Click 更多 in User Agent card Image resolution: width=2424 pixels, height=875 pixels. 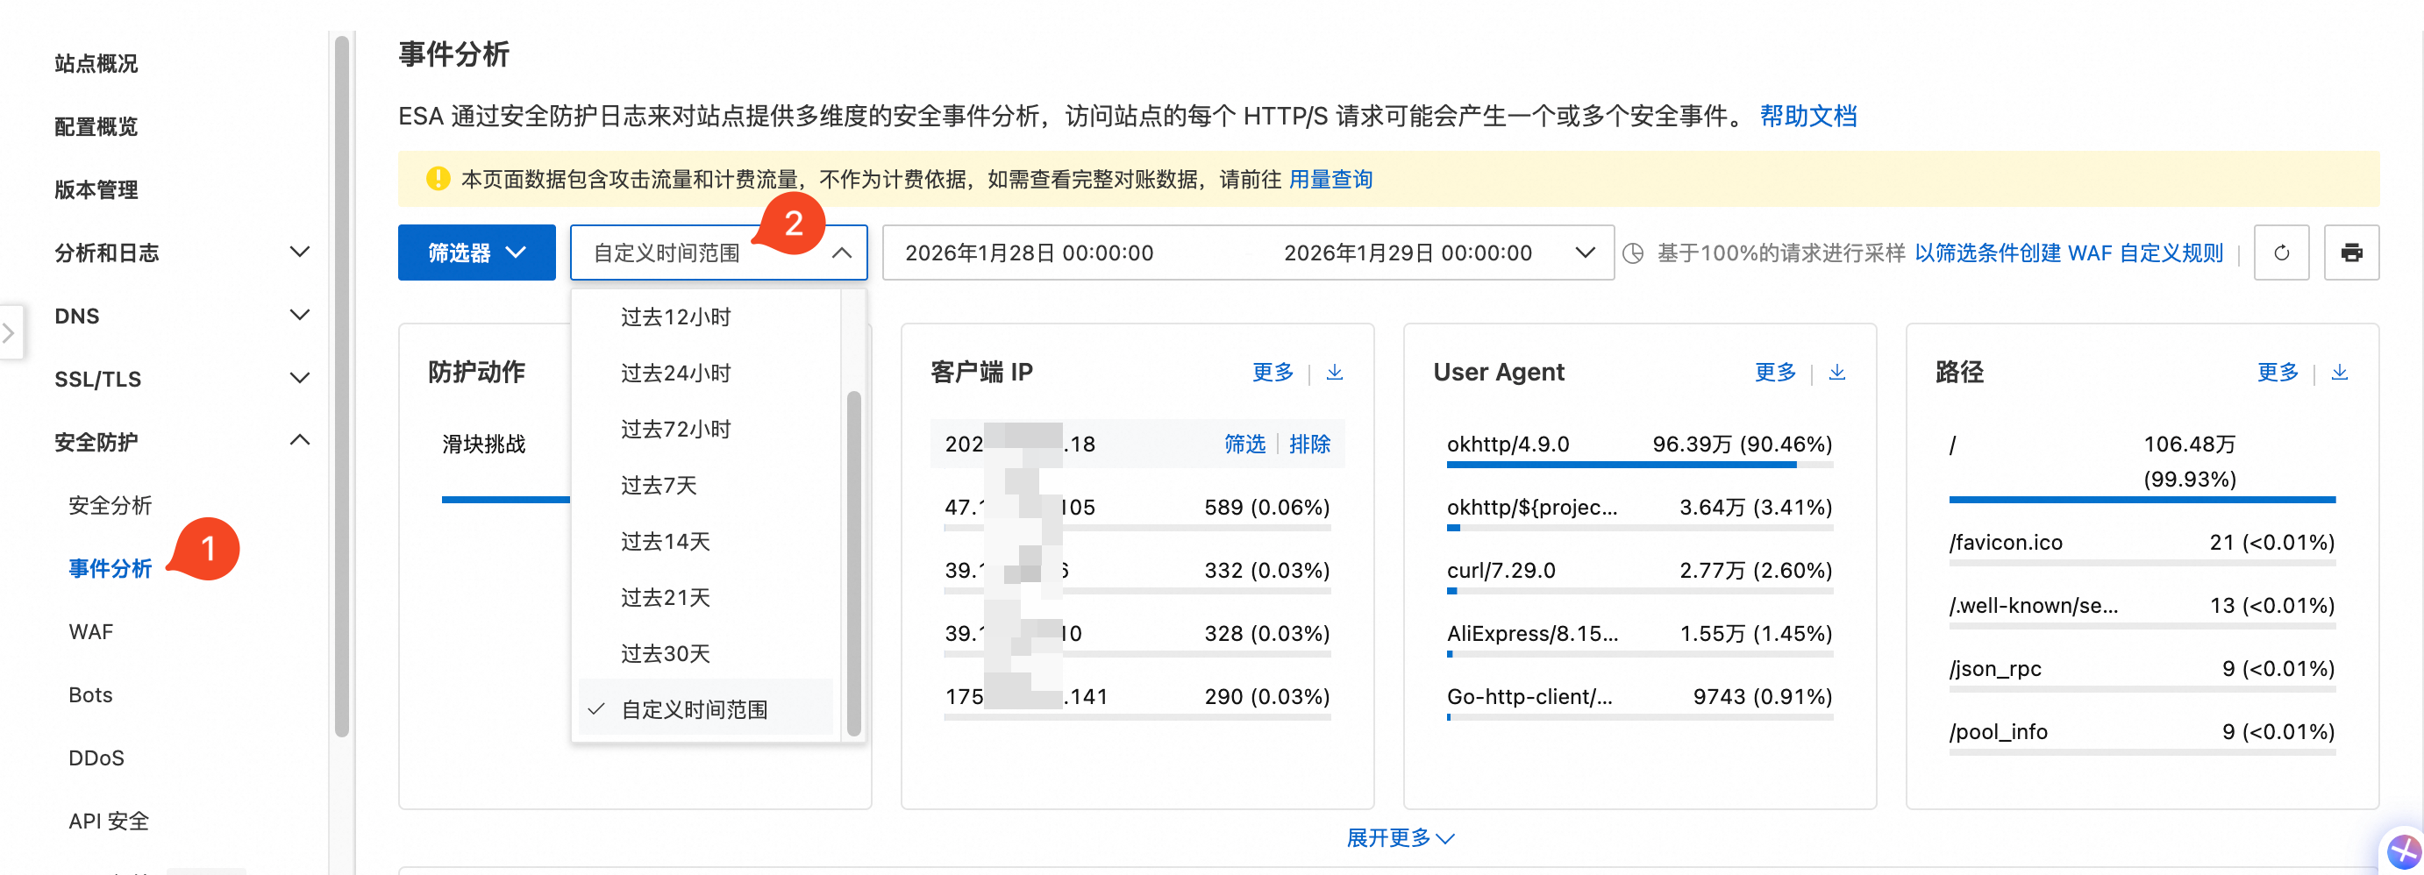[1776, 373]
